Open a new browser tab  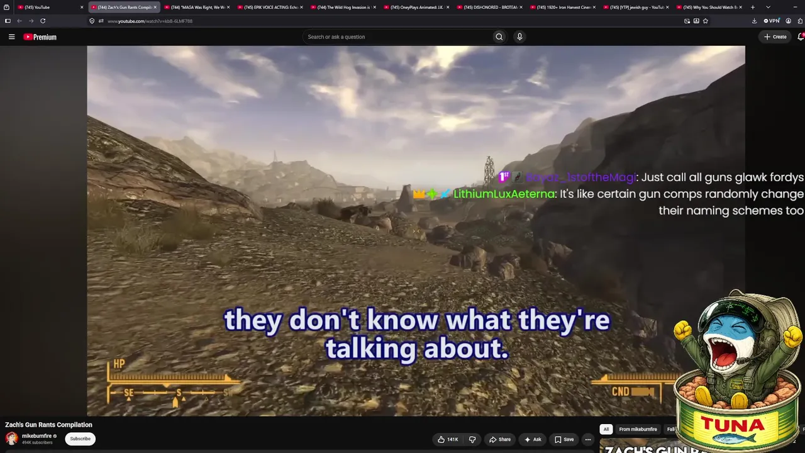pos(753,7)
